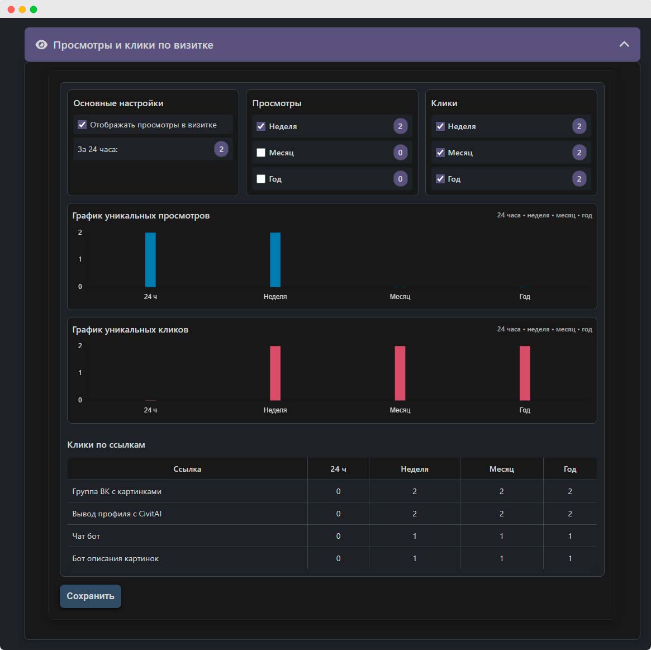Click the Клики year count badge
Viewport: 651px width, 650px height.
[x=579, y=179]
